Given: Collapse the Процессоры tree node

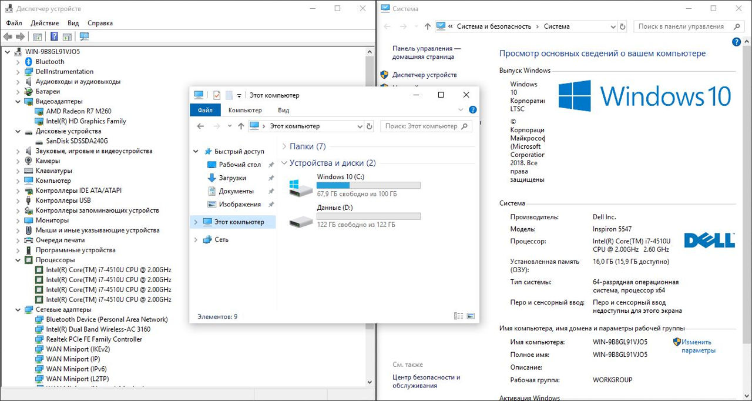Looking at the screenshot, I should 16,260.
